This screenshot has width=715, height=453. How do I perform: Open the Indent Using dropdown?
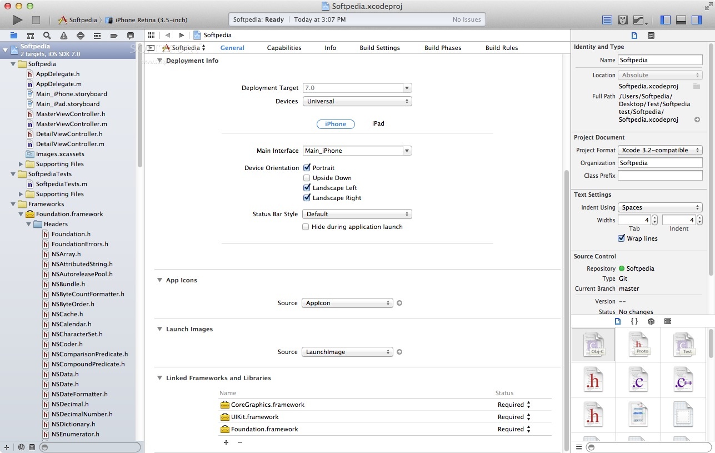660,207
